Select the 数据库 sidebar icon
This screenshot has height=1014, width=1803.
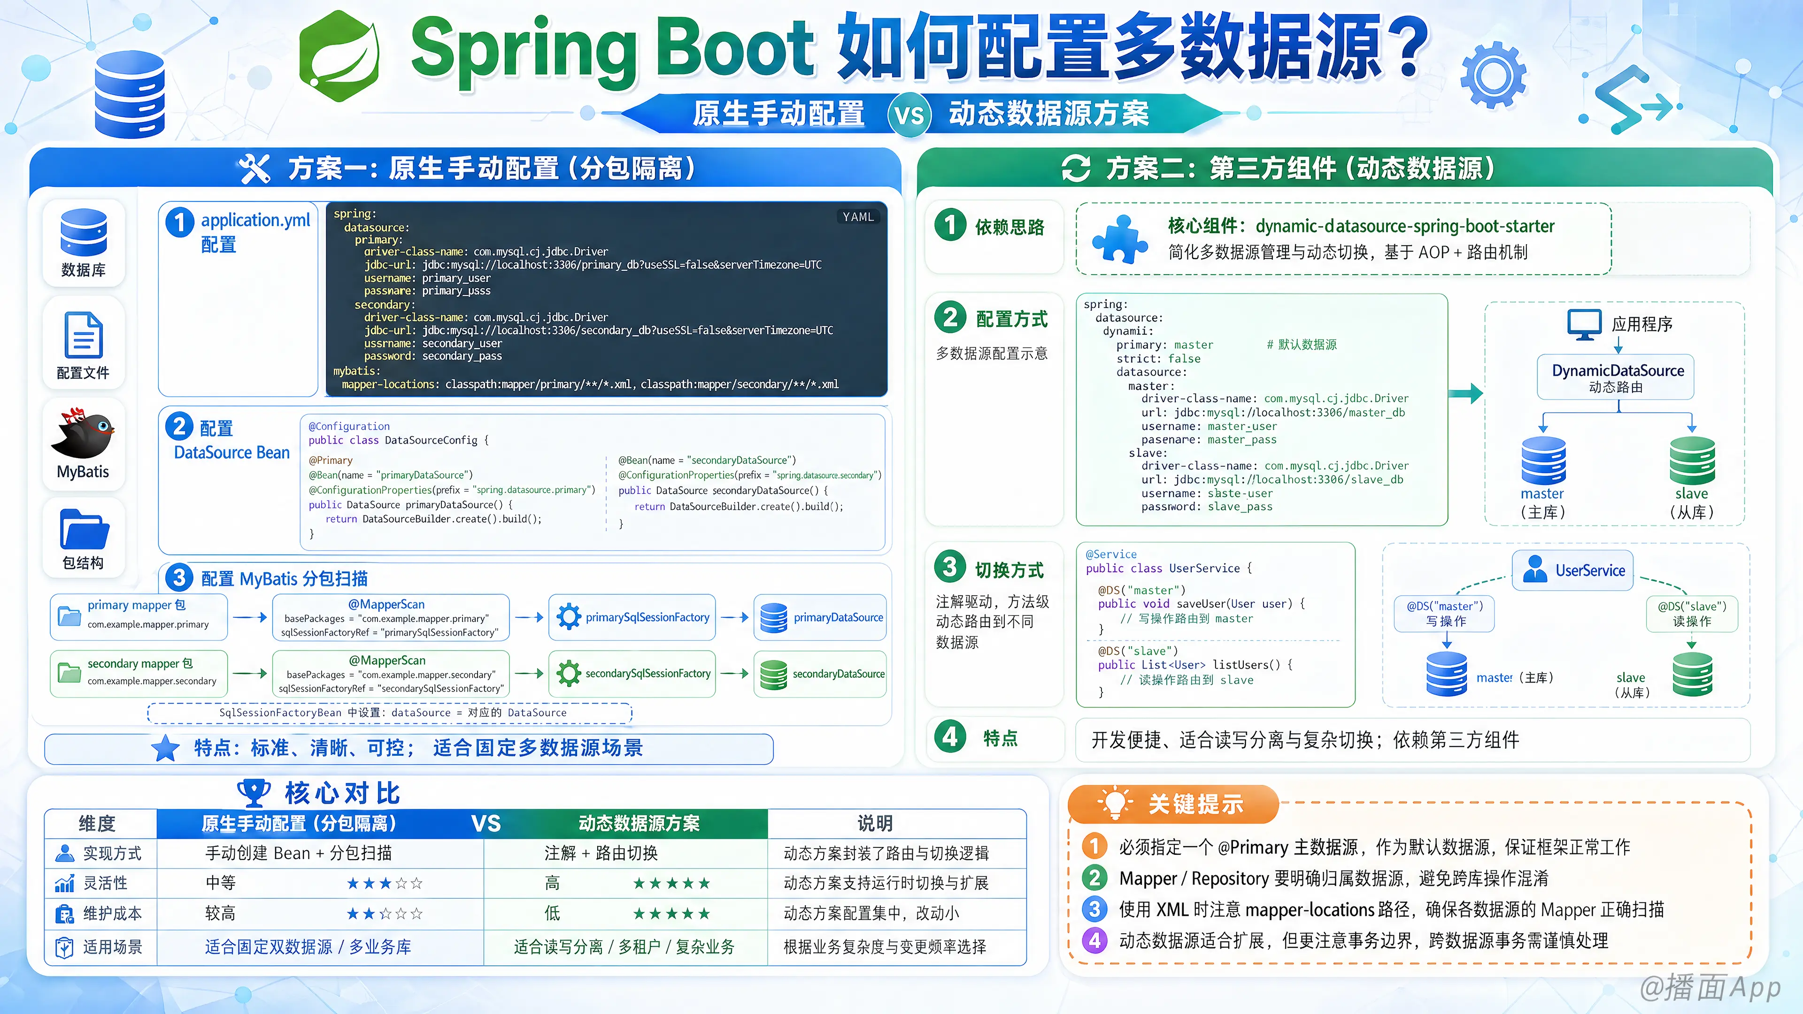coord(83,232)
